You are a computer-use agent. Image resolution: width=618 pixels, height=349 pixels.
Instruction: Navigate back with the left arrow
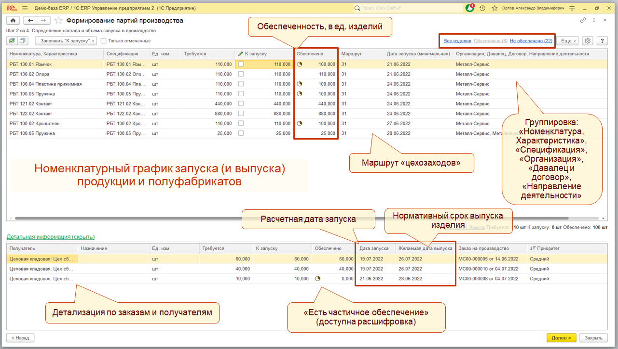tap(31, 20)
